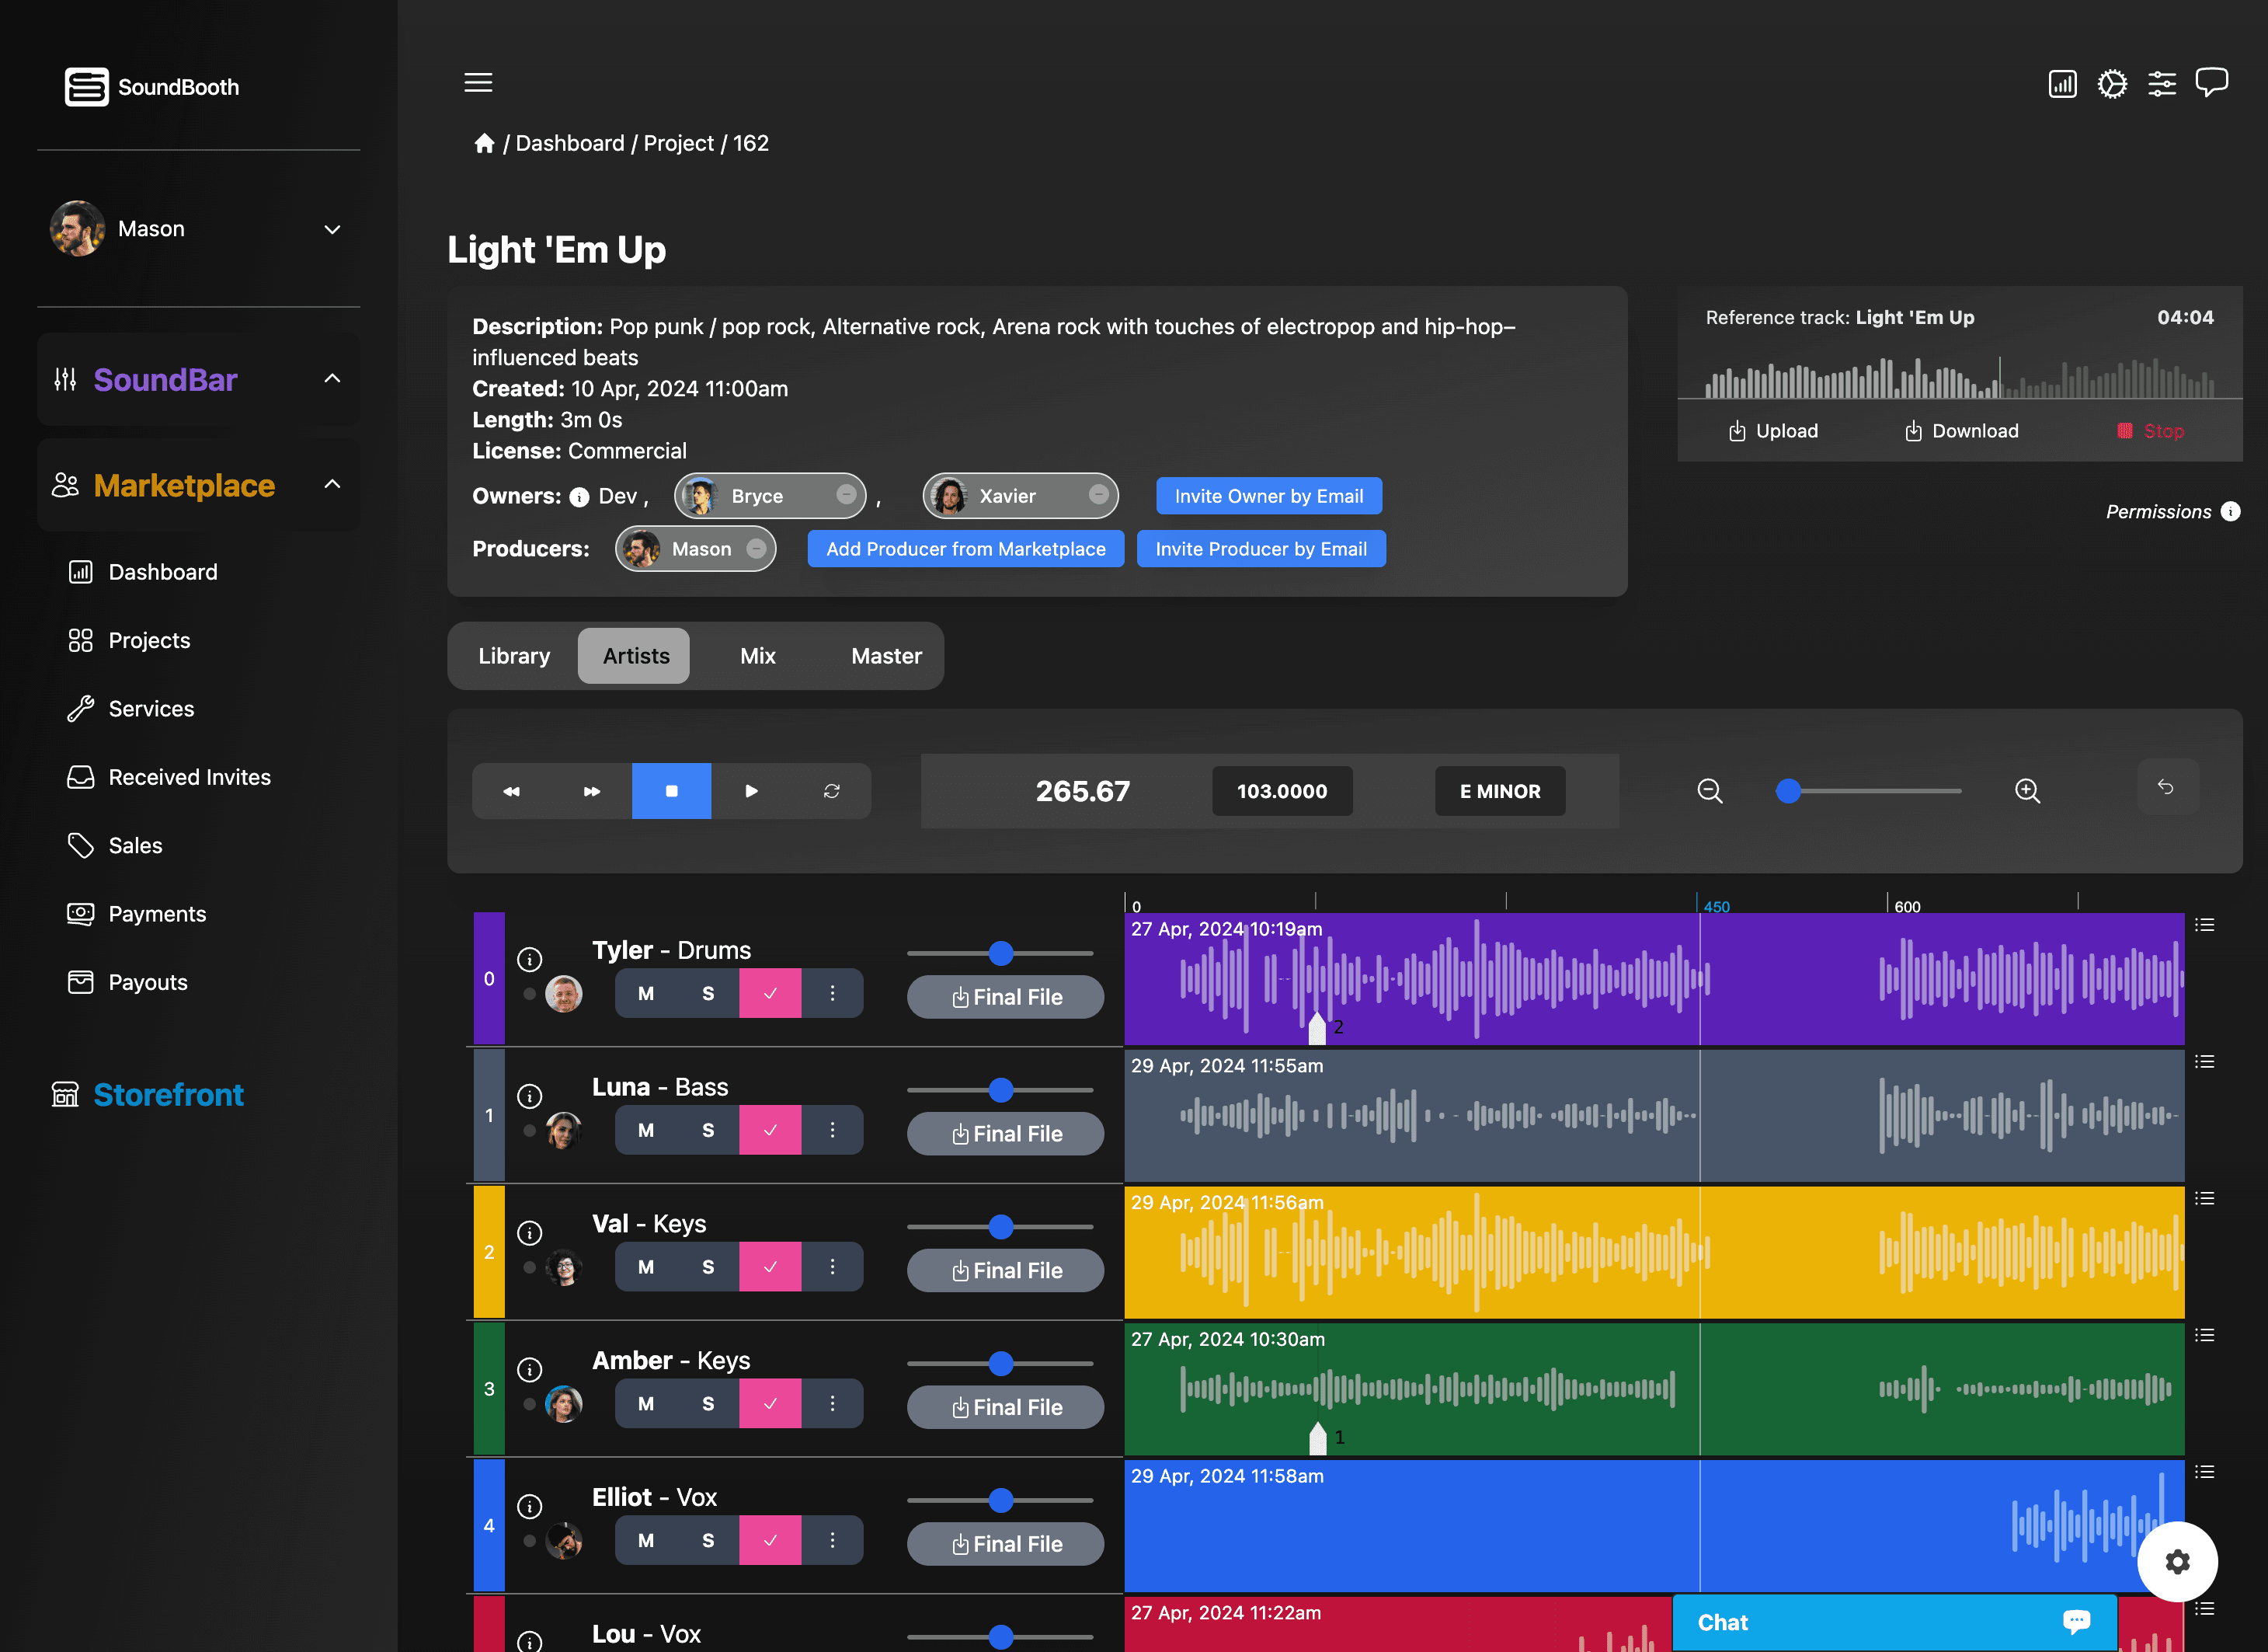Click the undo arrow icon near the zoom slider
This screenshot has height=1652, width=2268.
[x=2167, y=787]
